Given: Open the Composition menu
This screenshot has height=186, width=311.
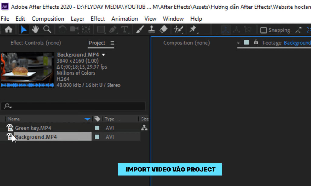Looking at the screenshot, I should pos(48,18).
